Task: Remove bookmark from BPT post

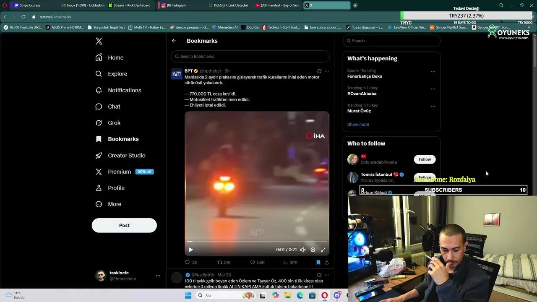Action: click(x=318, y=263)
